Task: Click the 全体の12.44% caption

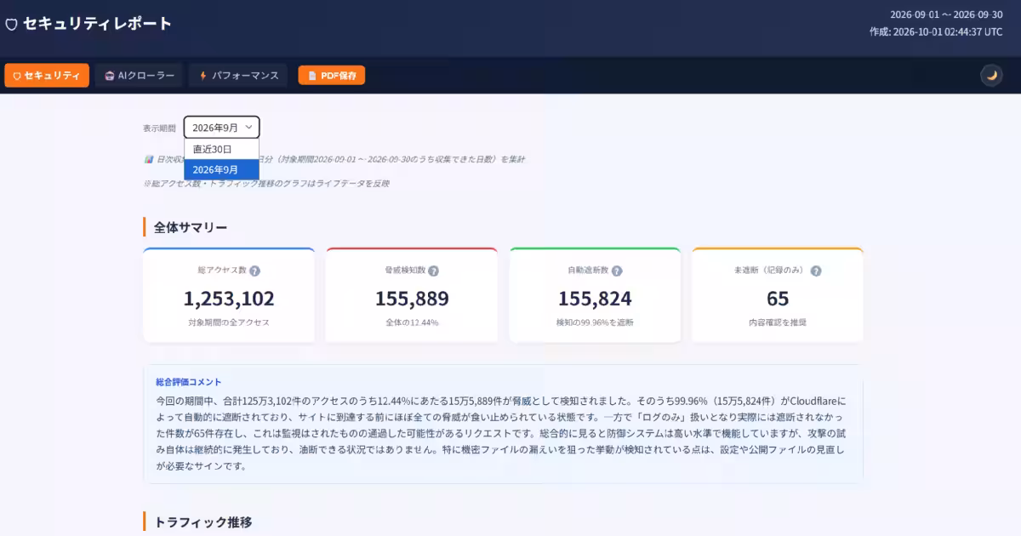Action: click(x=412, y=322)
